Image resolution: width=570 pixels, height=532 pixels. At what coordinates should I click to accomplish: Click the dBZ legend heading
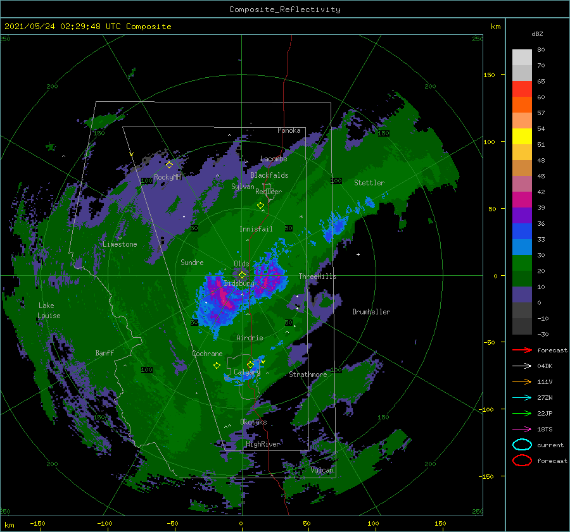tap(537, 34)
